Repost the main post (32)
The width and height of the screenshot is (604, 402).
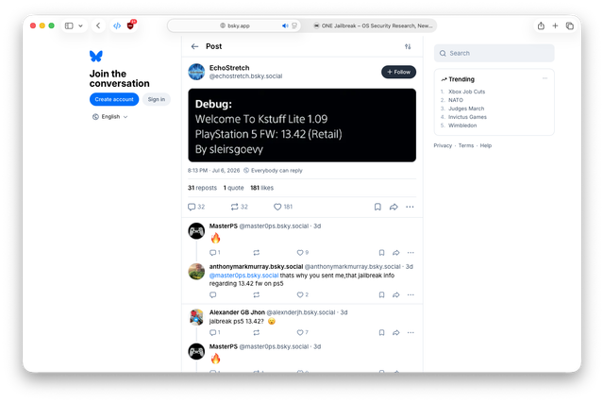coord(239,207)
